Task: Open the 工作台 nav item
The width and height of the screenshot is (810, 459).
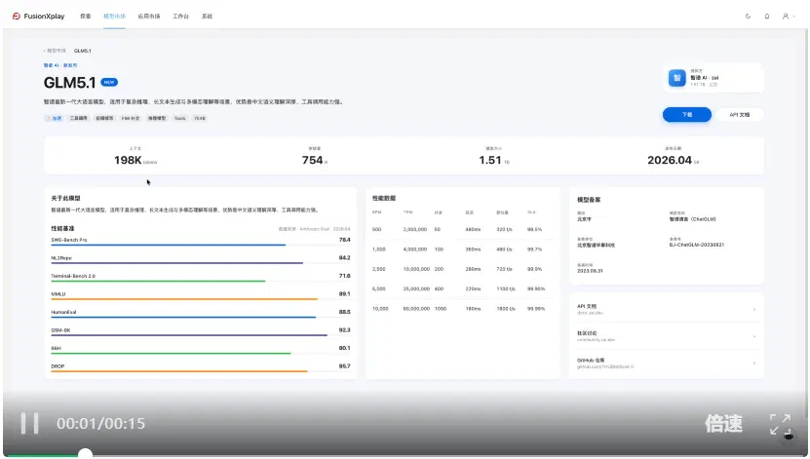Action: coord(180,17)
